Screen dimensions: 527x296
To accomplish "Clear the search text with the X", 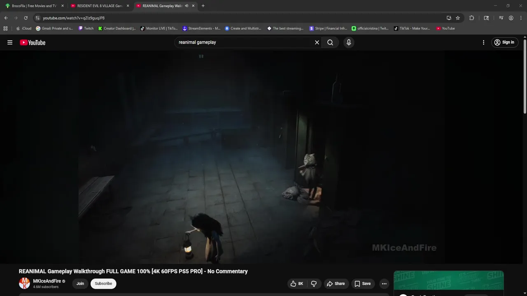I will (317, 42).
